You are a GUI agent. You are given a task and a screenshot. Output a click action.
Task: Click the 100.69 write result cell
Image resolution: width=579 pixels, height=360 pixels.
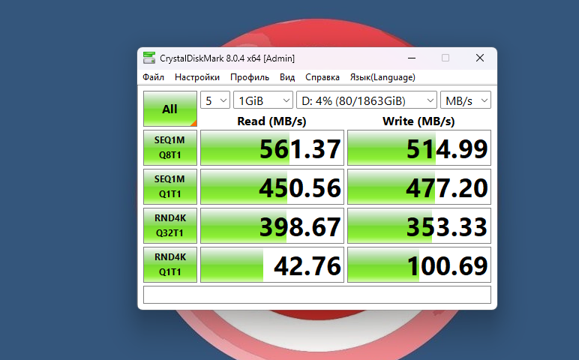pyautogui.click(x=419, y=265)
